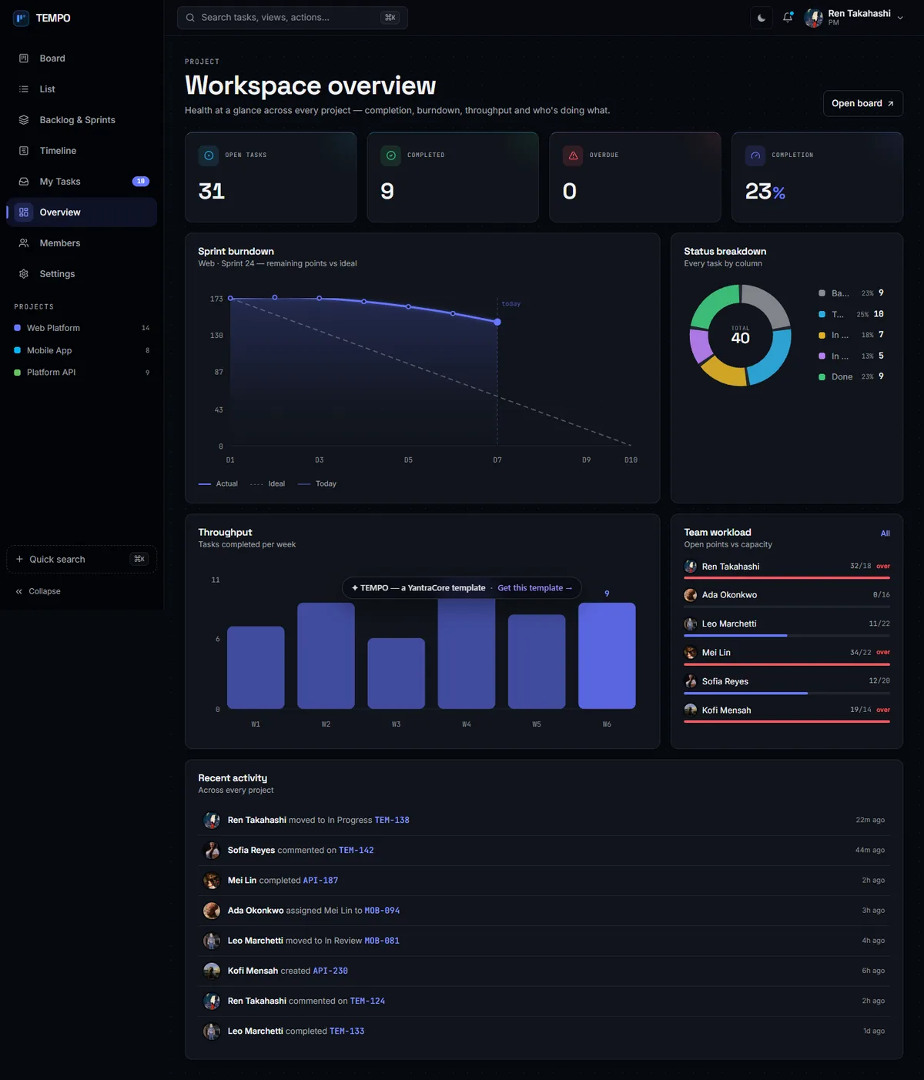
Task: Toggle the Ideal series in burndown legend
Action: [268, 484]
